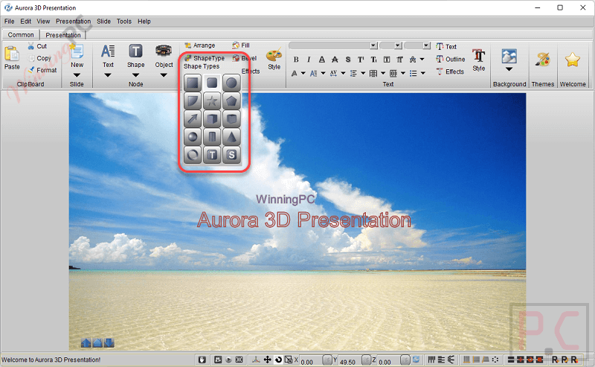Click the Format painter item
This screenshot has width=595, height=367.
tap(42, 70)
